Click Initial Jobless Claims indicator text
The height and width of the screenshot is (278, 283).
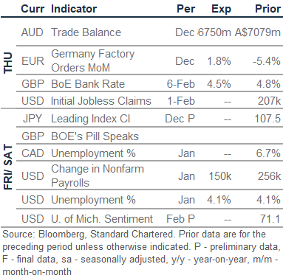pyautogui.click(x=101, y=101)
